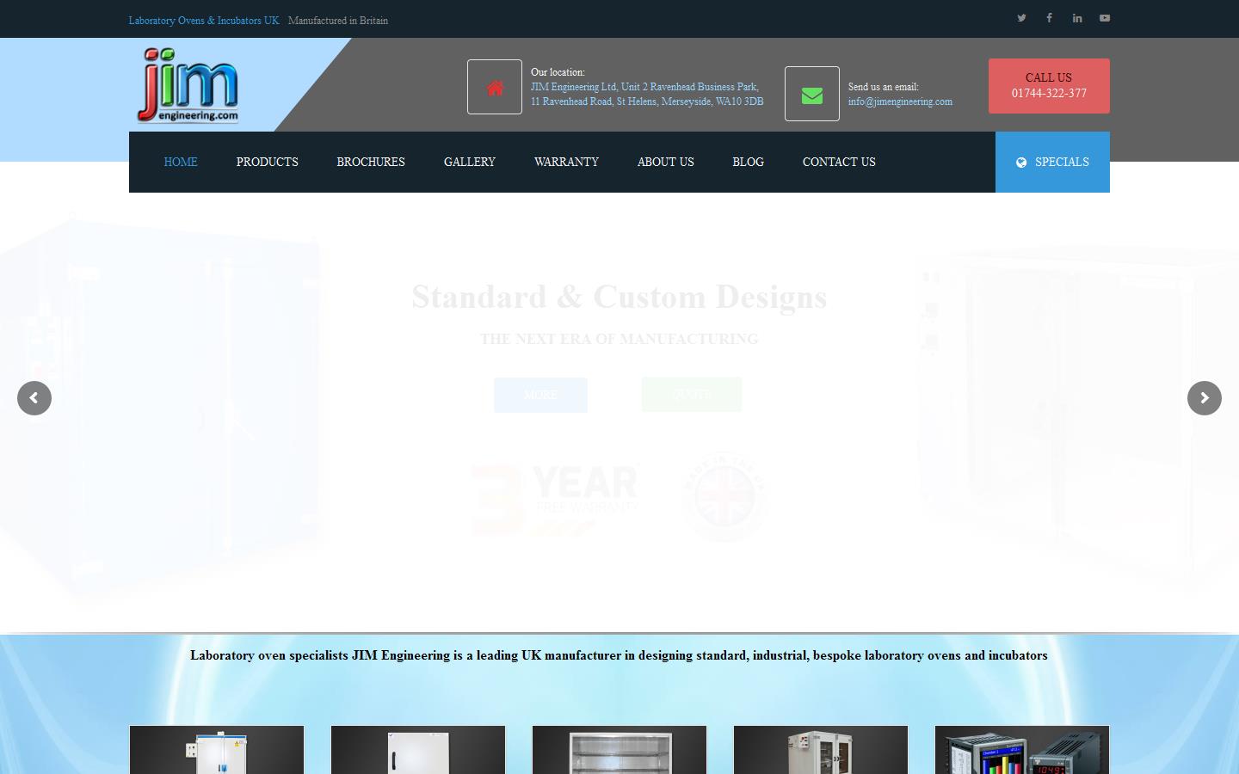Open the GALLERY menu item

coord(470,162)
